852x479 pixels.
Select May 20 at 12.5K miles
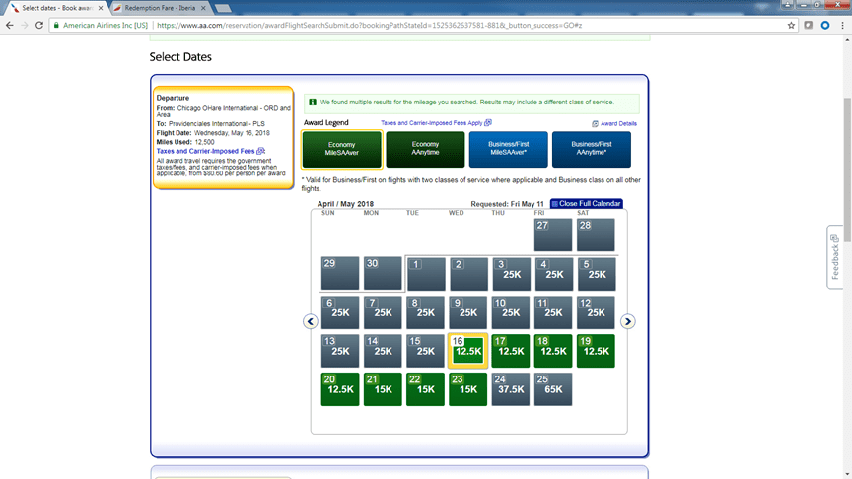tap(340, 389)
